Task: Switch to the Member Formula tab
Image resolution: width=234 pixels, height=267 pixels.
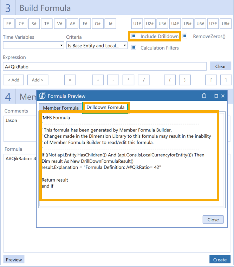Action: pyautogui.click(x=61, y=108)
